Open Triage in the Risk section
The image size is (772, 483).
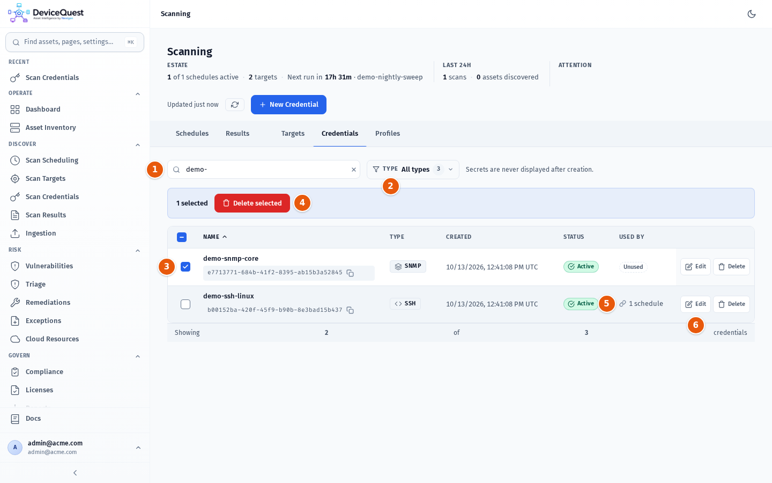[x=75, y=284]
